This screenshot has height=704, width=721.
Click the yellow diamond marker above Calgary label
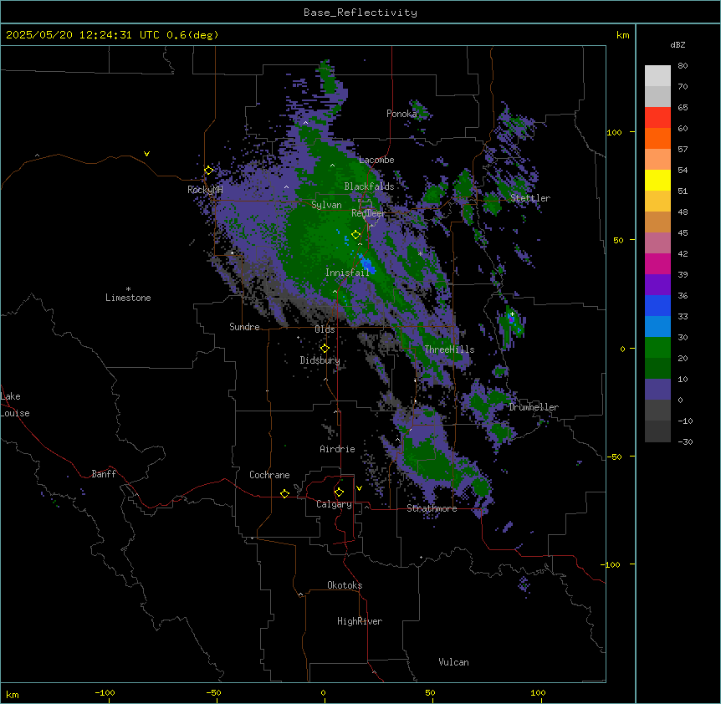tap(339, 492)
